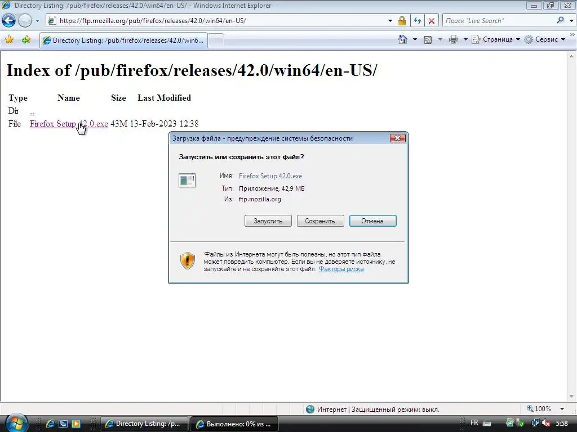Click the Firefox Setup 42.0.exe link
577x432 pixels.
[x=69, y=124]
